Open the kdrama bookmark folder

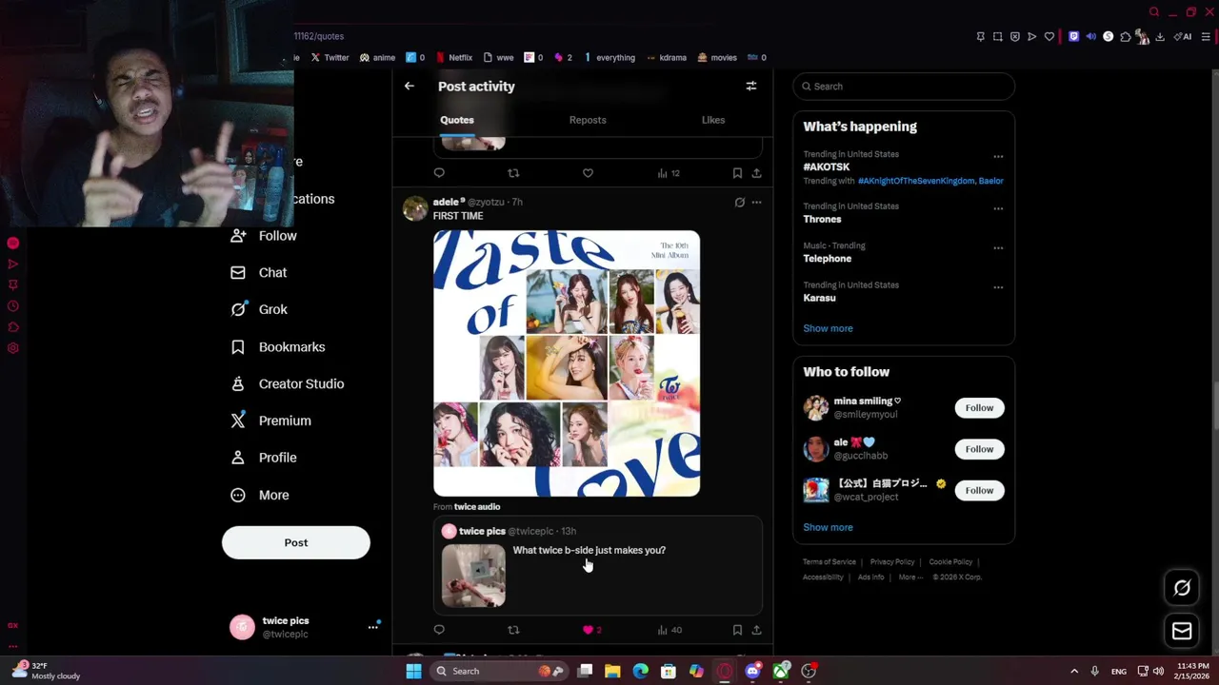[x=667, y=57]
